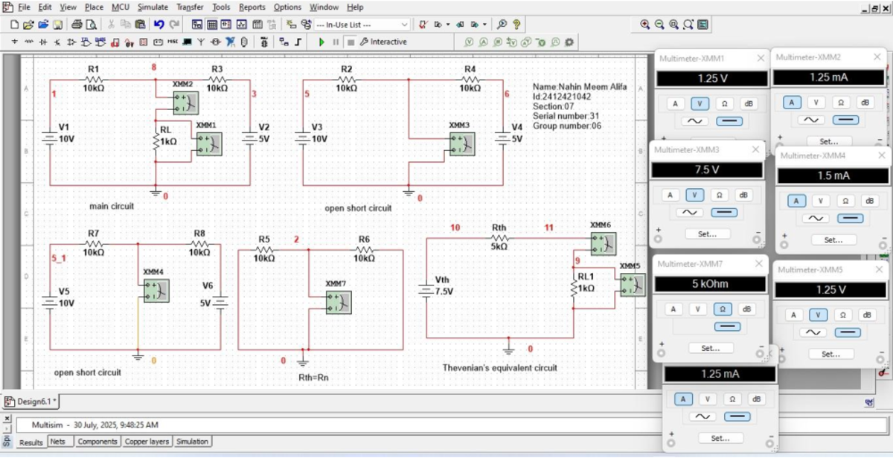This screenshot has height=458, width=893.
Task: Open Set on Multimeter-XMM7
Action: [x=711, y=347]
